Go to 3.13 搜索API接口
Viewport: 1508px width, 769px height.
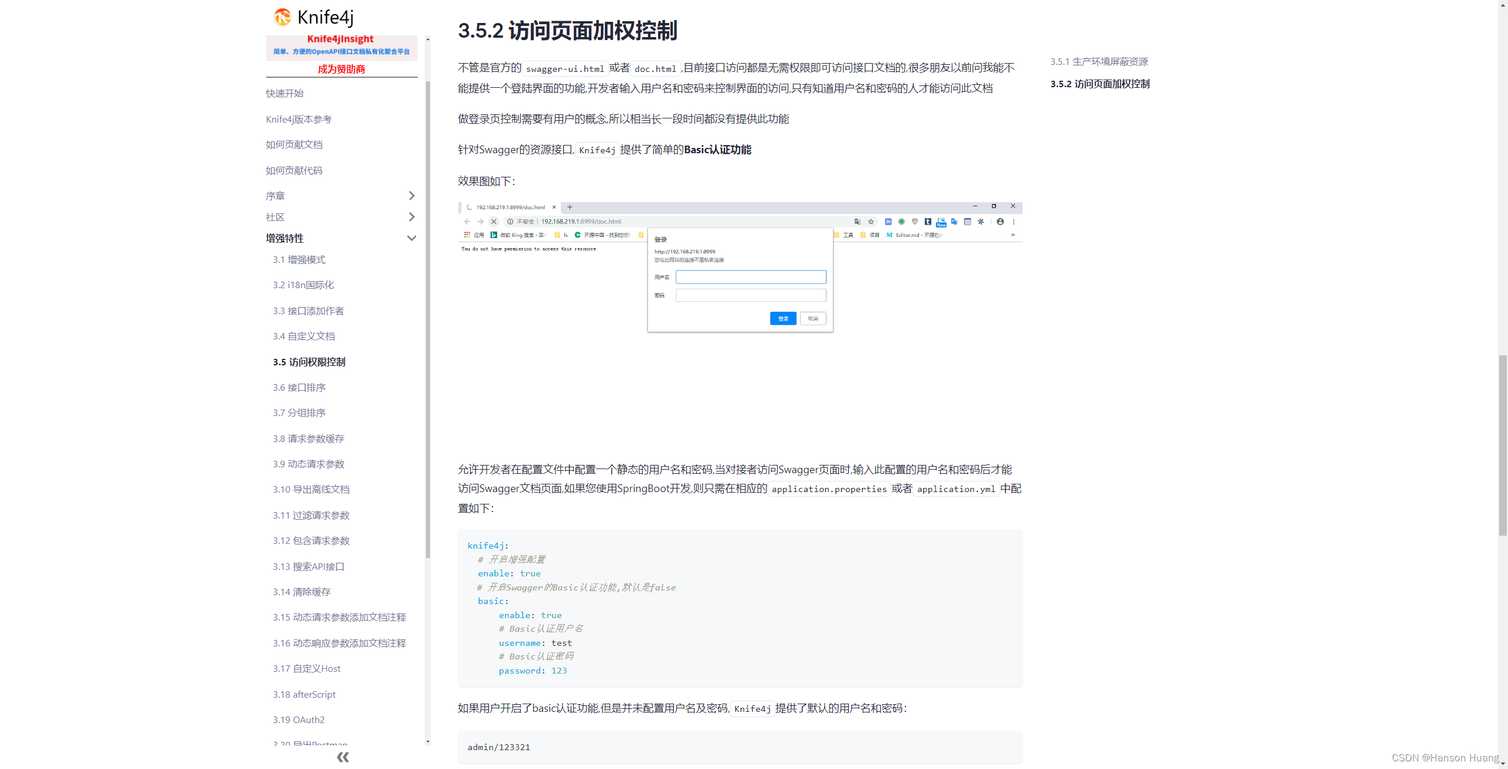[308, 566]
